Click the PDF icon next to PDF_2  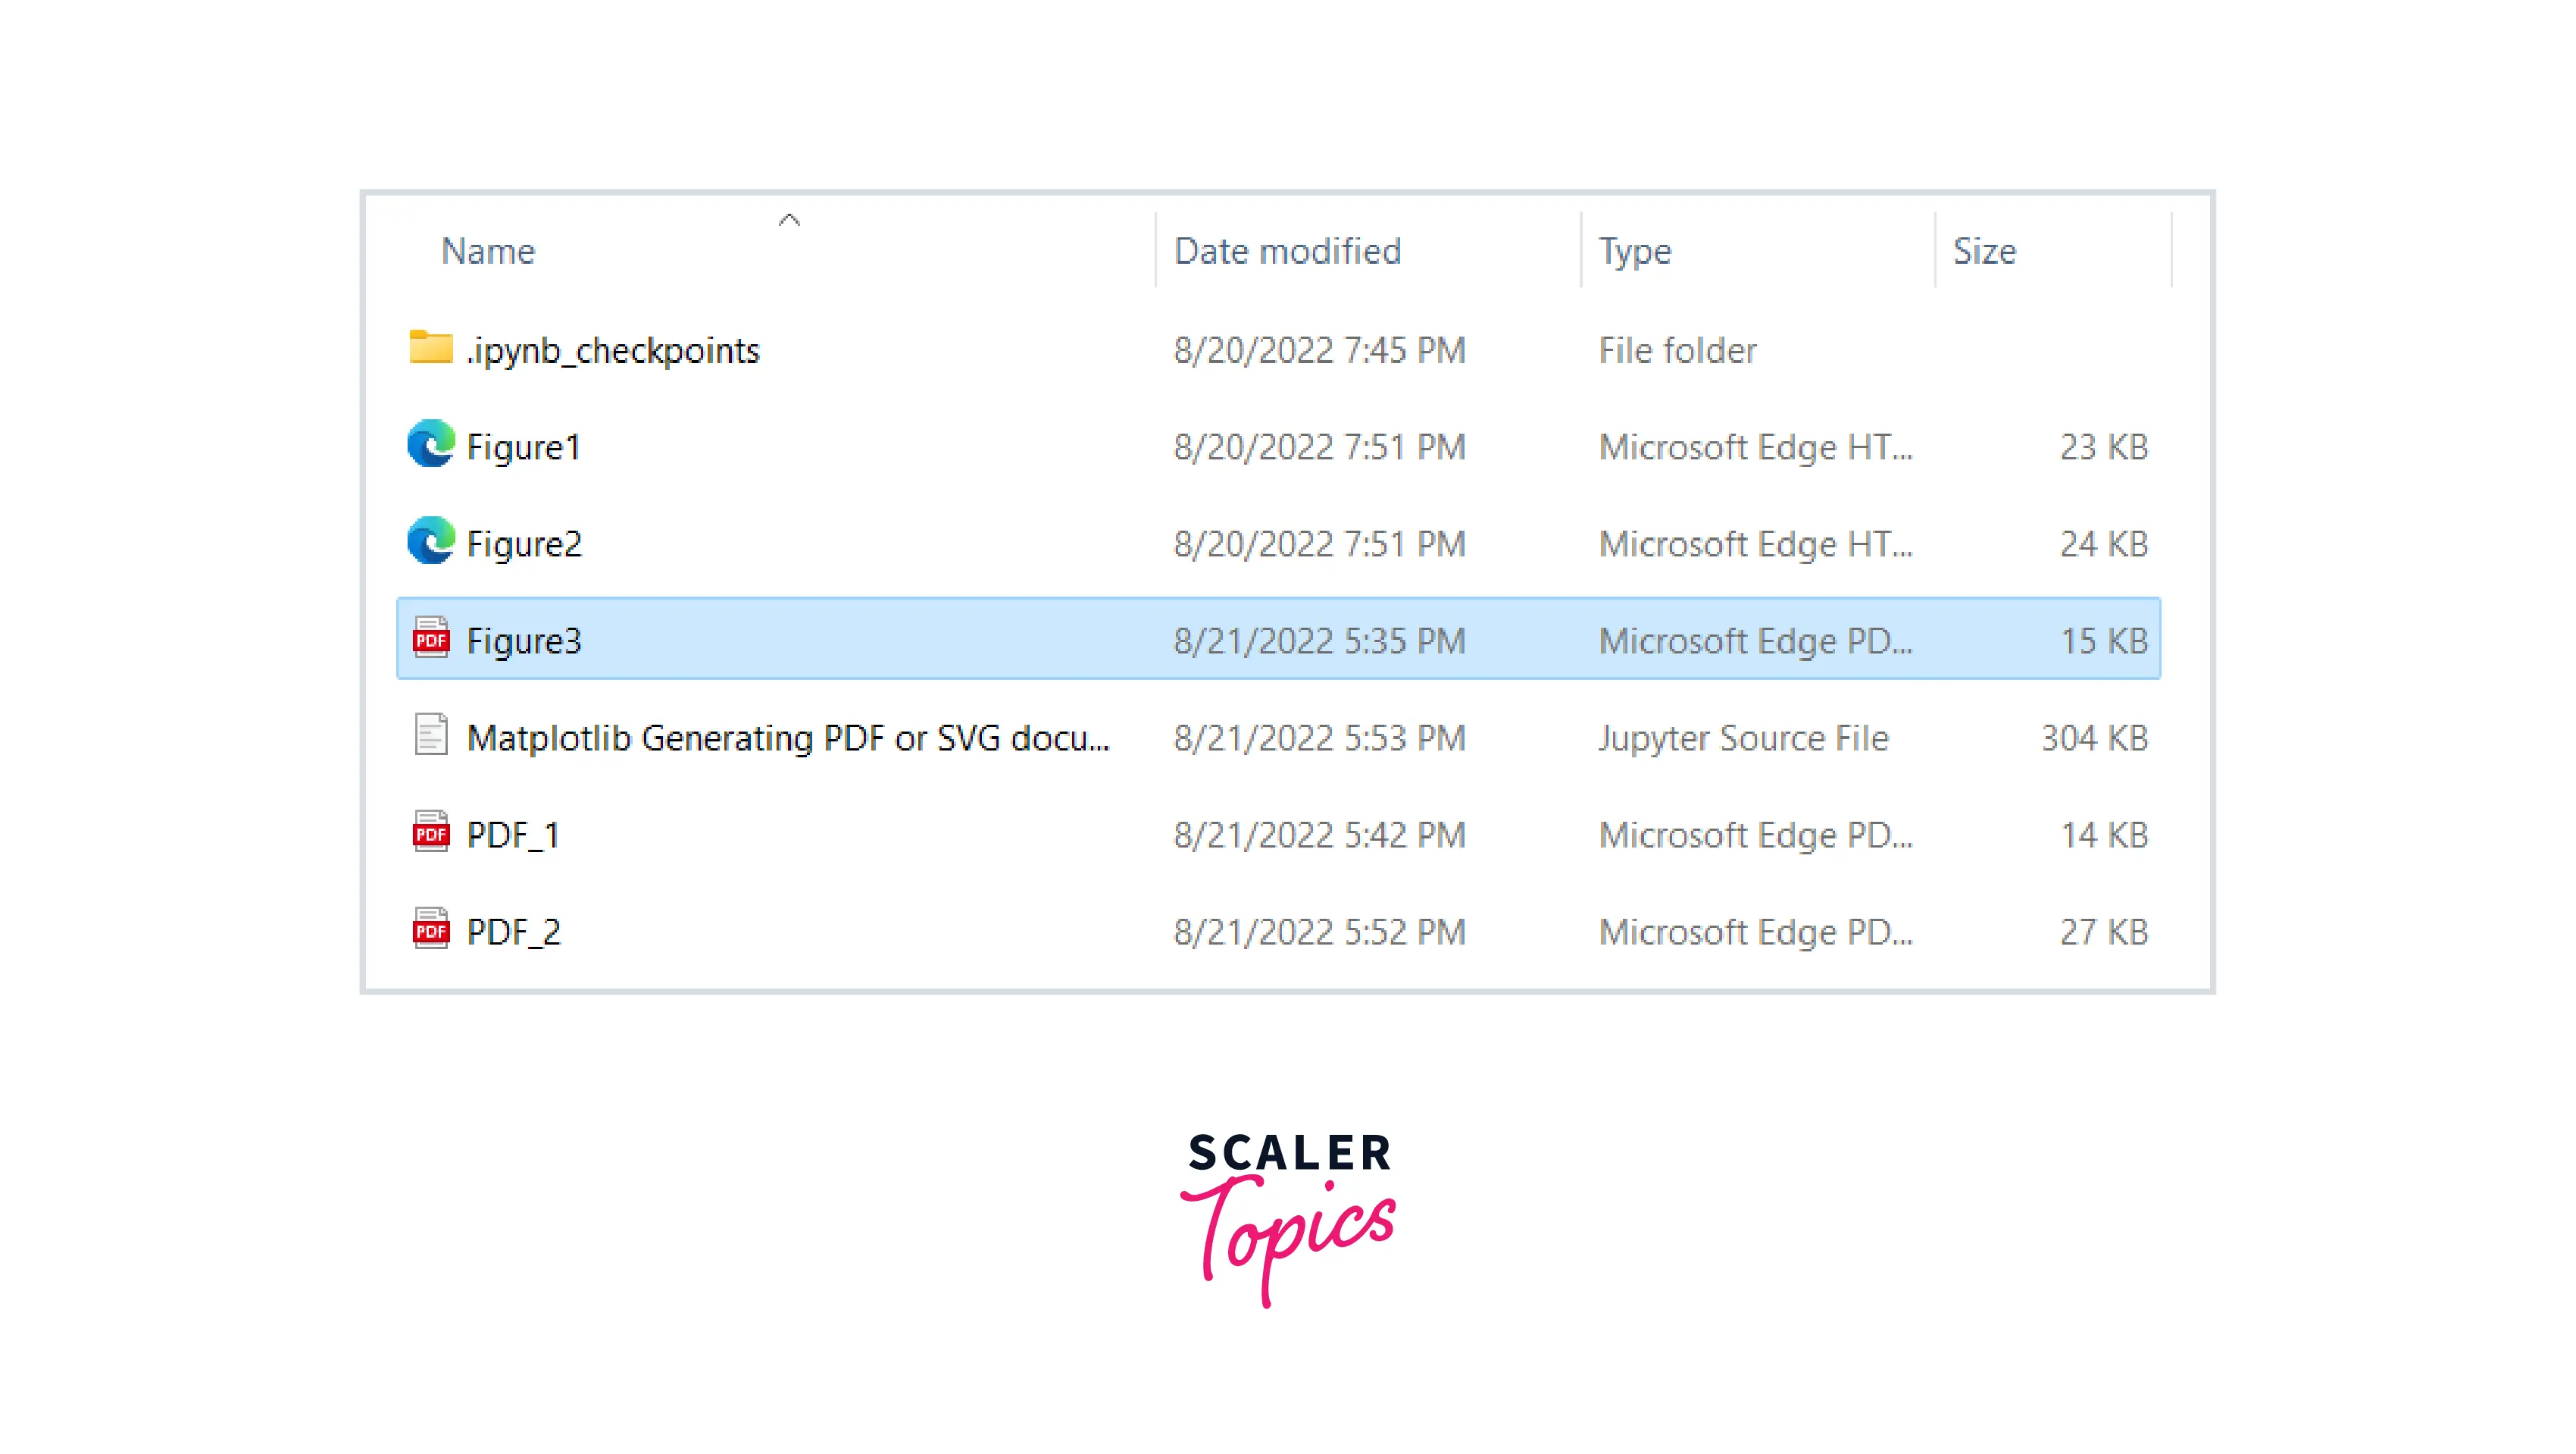pyautogui.click(x=431, y=929)
